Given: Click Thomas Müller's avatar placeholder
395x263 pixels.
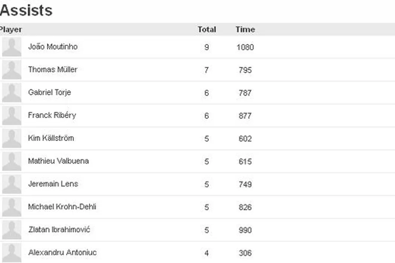Looking at the screenshot, I should tap(12, 70).
